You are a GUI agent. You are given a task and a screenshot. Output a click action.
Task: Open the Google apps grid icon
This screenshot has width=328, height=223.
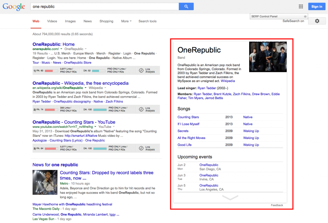(x=301, y=6)
